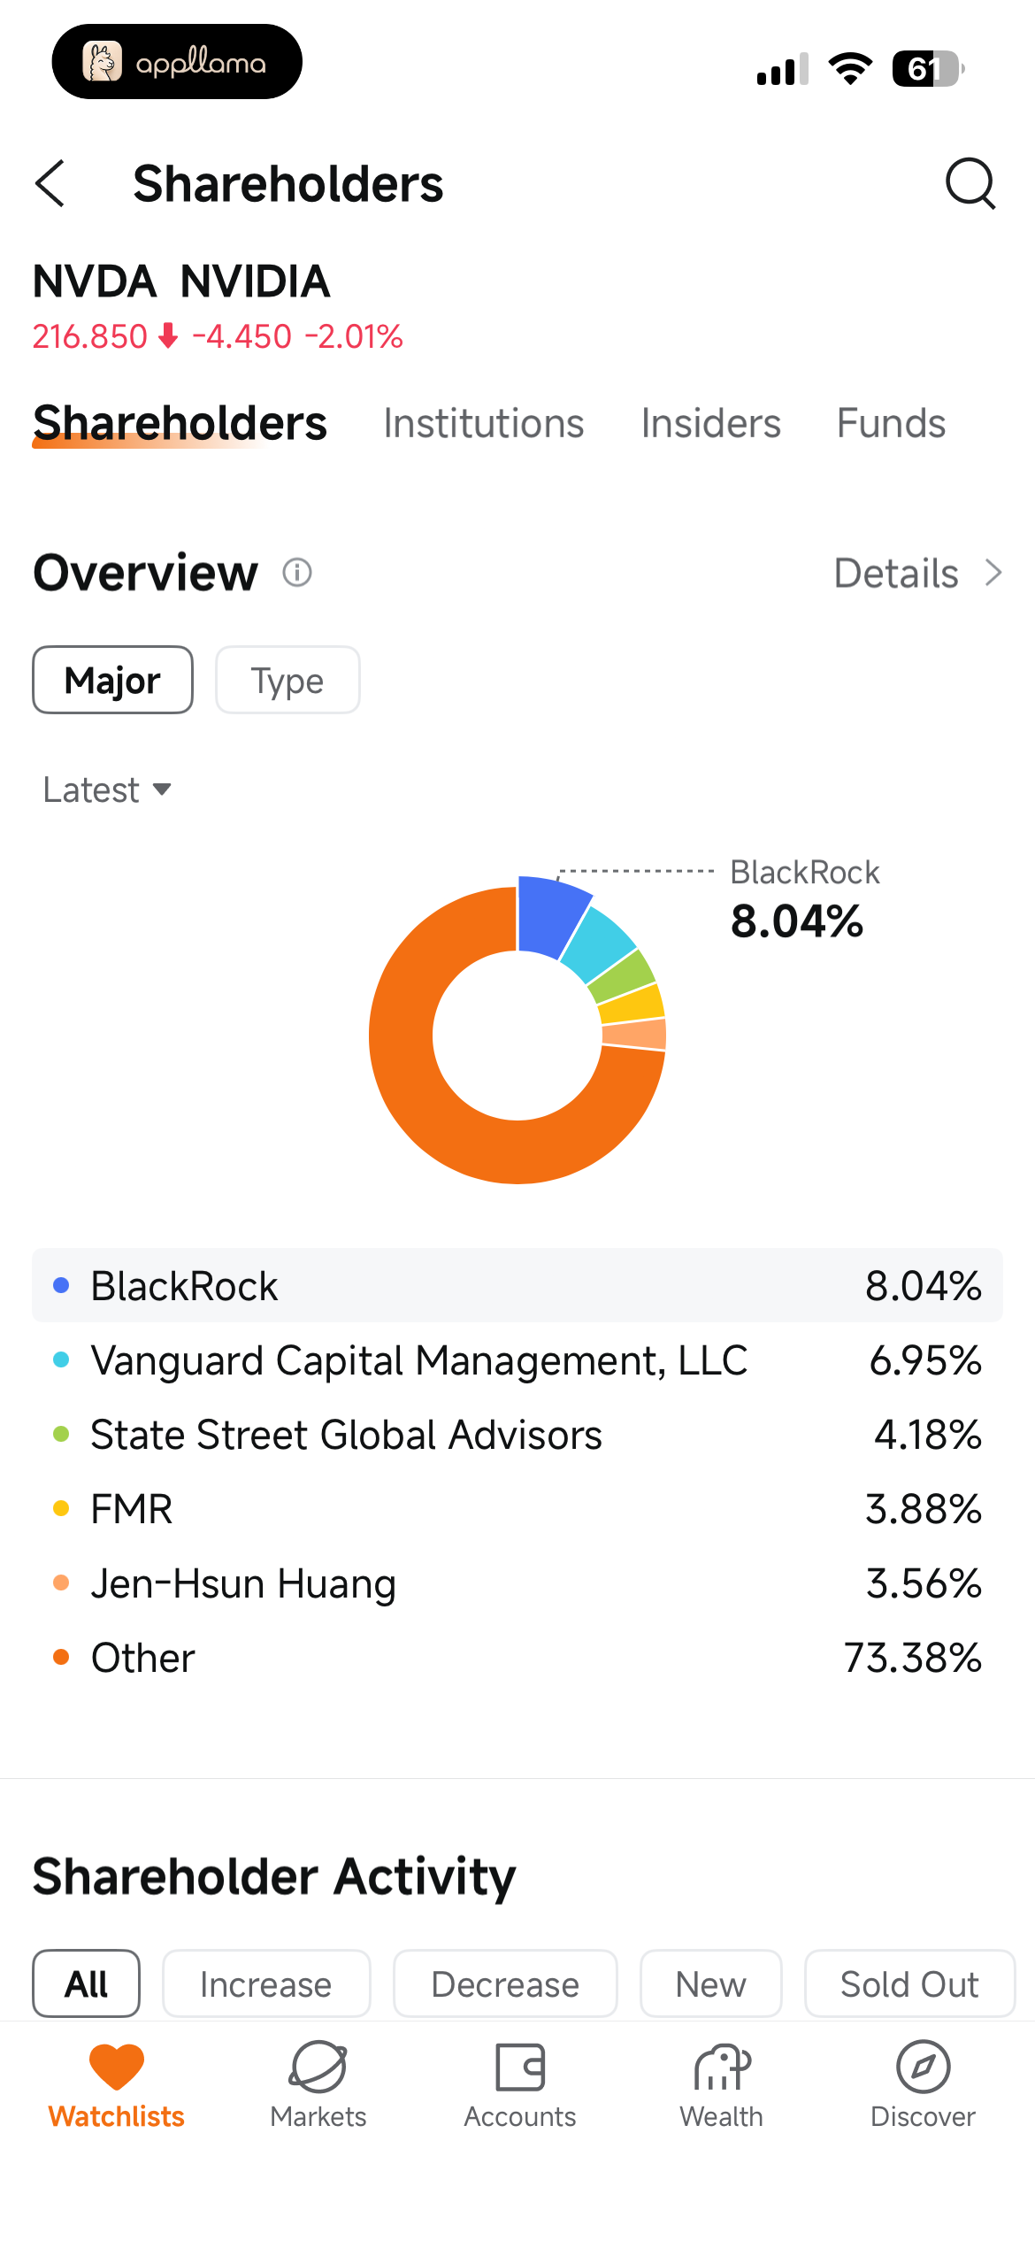This screenshot has height=2241, width=1035.
Task: Select the State Street Global Advisors row
Action: pyautogui.click(x=517, y=1434)
